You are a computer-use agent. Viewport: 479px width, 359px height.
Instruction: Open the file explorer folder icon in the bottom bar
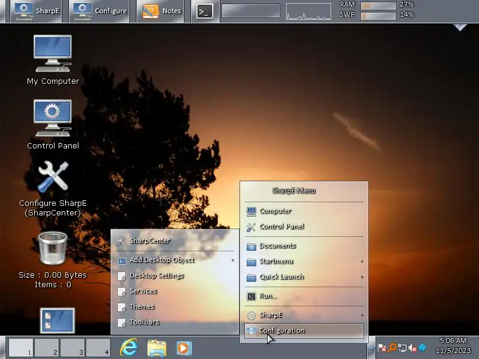(x=157, y=348)
